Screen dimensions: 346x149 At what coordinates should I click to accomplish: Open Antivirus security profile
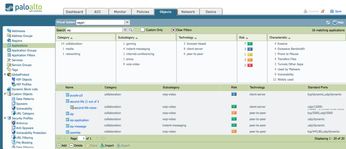(x=22, y=123)
